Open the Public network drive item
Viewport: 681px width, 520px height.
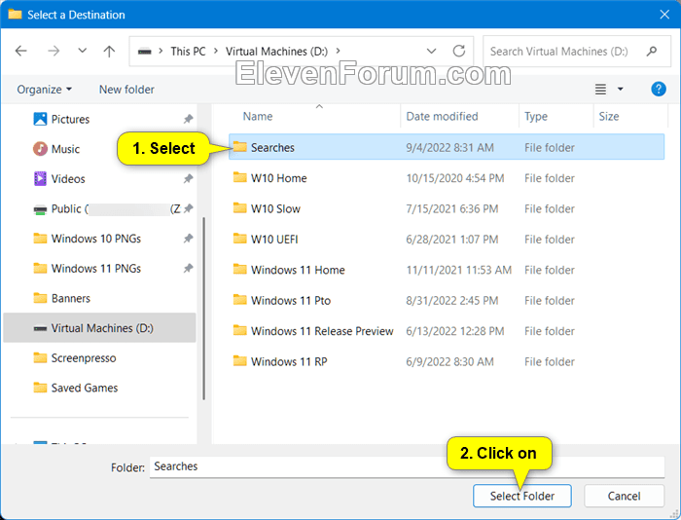click(107, 208)
